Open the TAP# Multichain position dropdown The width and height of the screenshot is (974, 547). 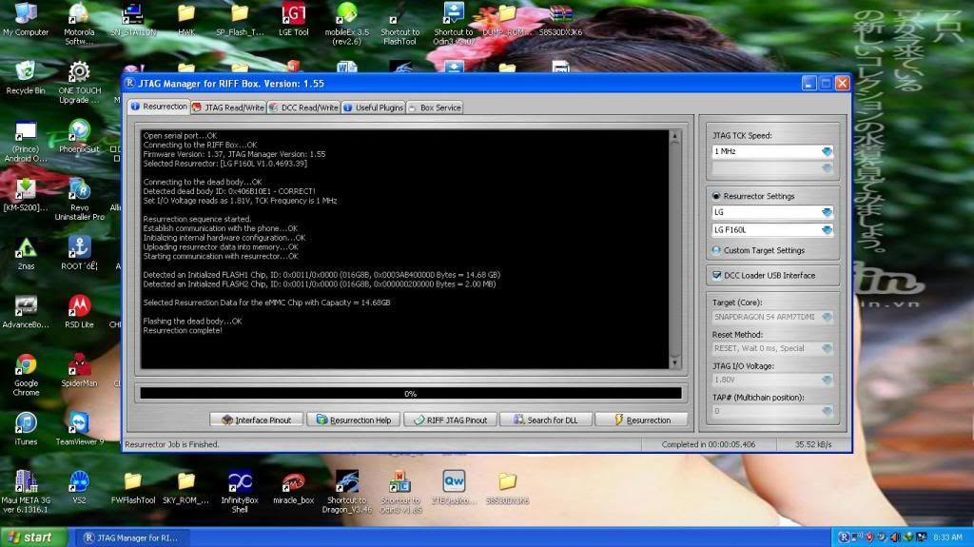click(827, 411)
